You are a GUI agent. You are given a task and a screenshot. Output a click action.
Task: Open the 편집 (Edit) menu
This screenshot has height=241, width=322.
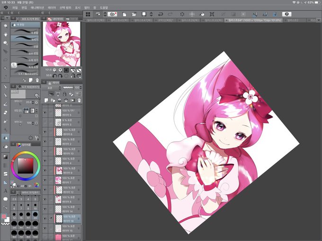[24, 8]
